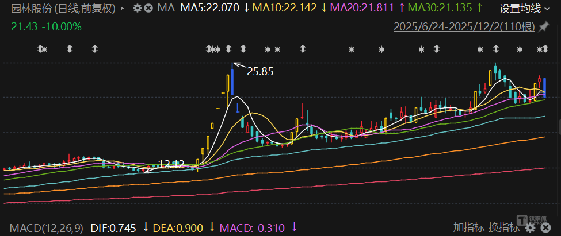Click the blue candlestick at the 25.85 high

(x=232, y=79)
